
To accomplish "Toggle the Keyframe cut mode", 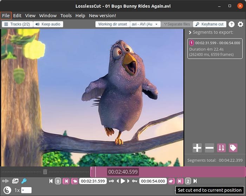I will tap(209, 24).
